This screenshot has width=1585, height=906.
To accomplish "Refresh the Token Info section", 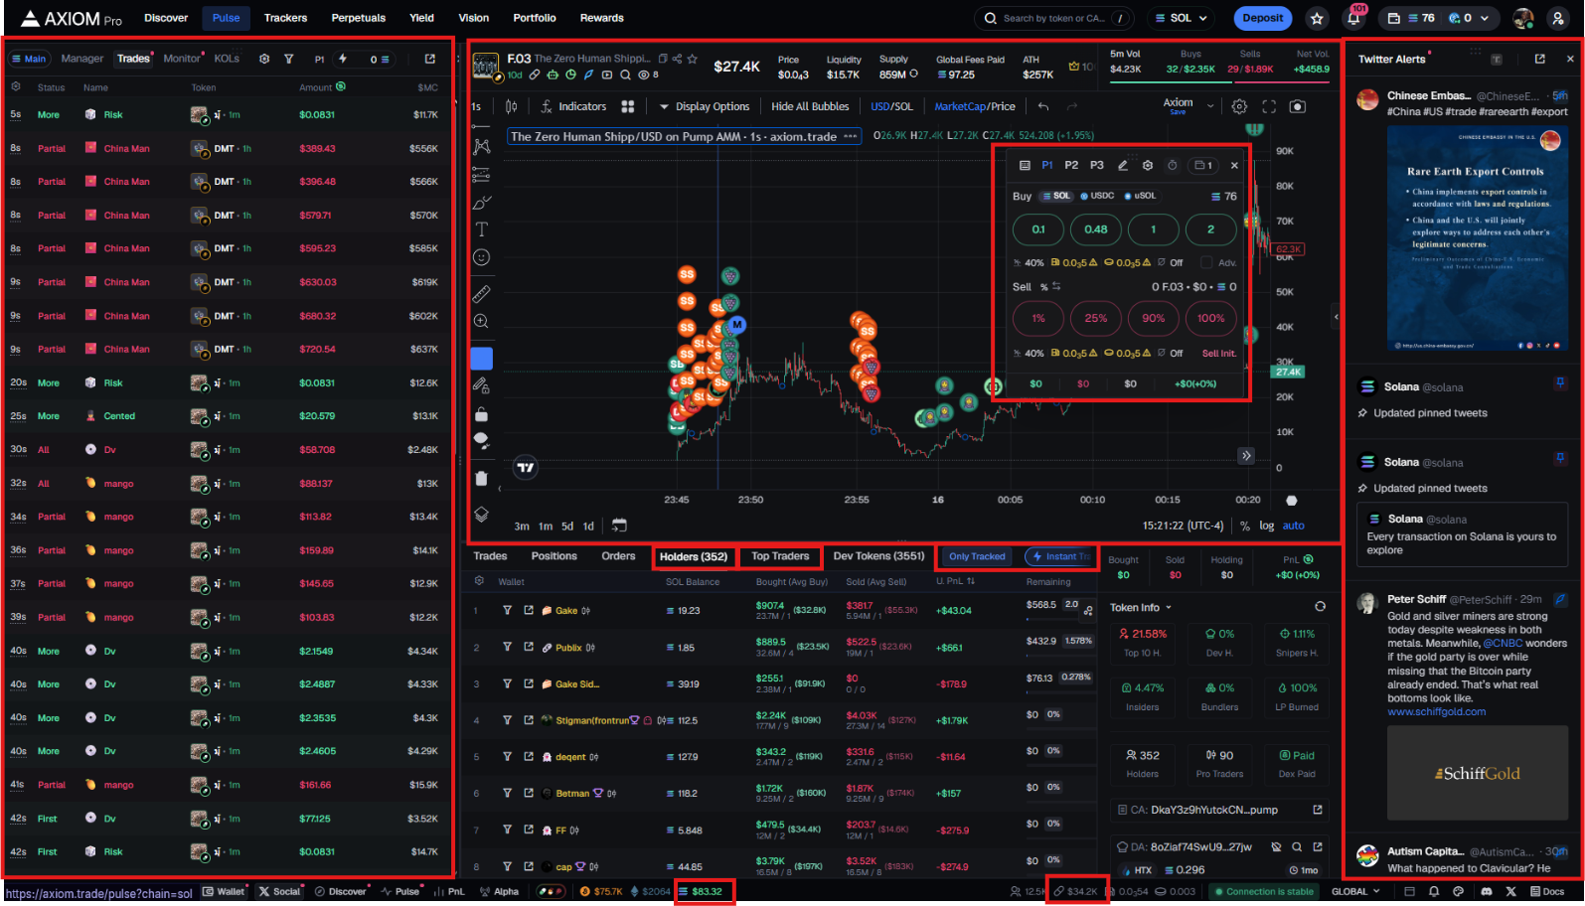I will click(x=1320, y=606).
